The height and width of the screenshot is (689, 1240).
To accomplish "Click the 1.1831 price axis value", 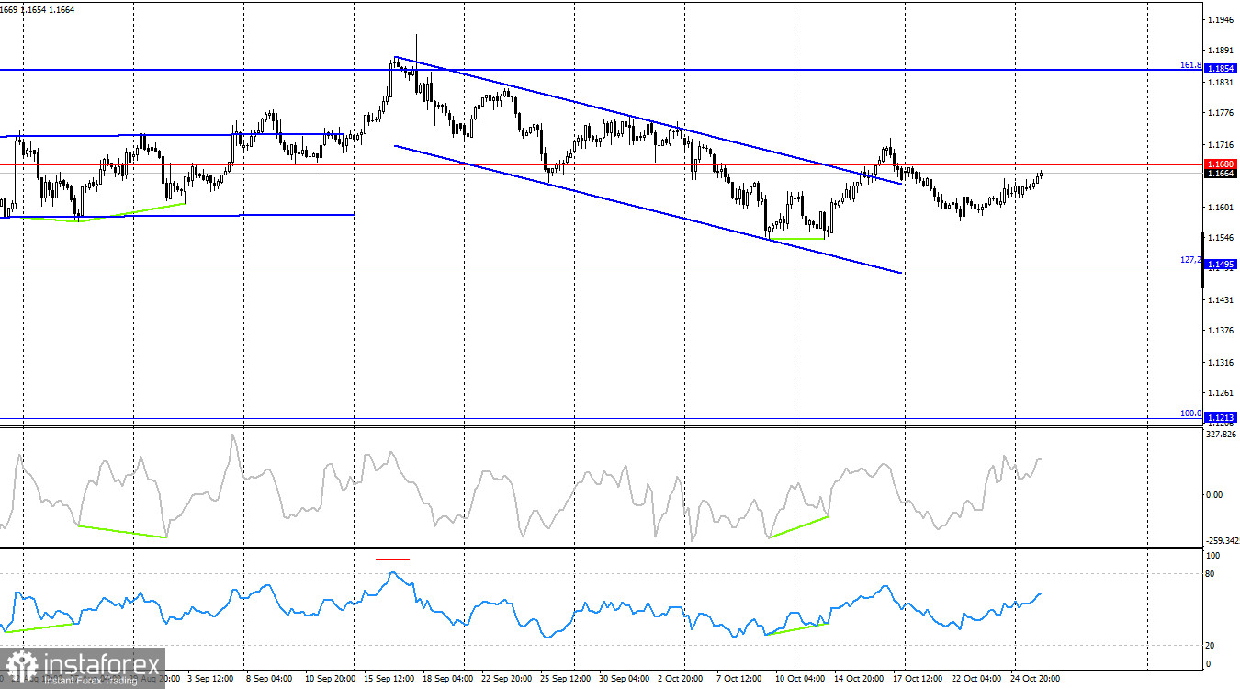I will point(1221,83).
